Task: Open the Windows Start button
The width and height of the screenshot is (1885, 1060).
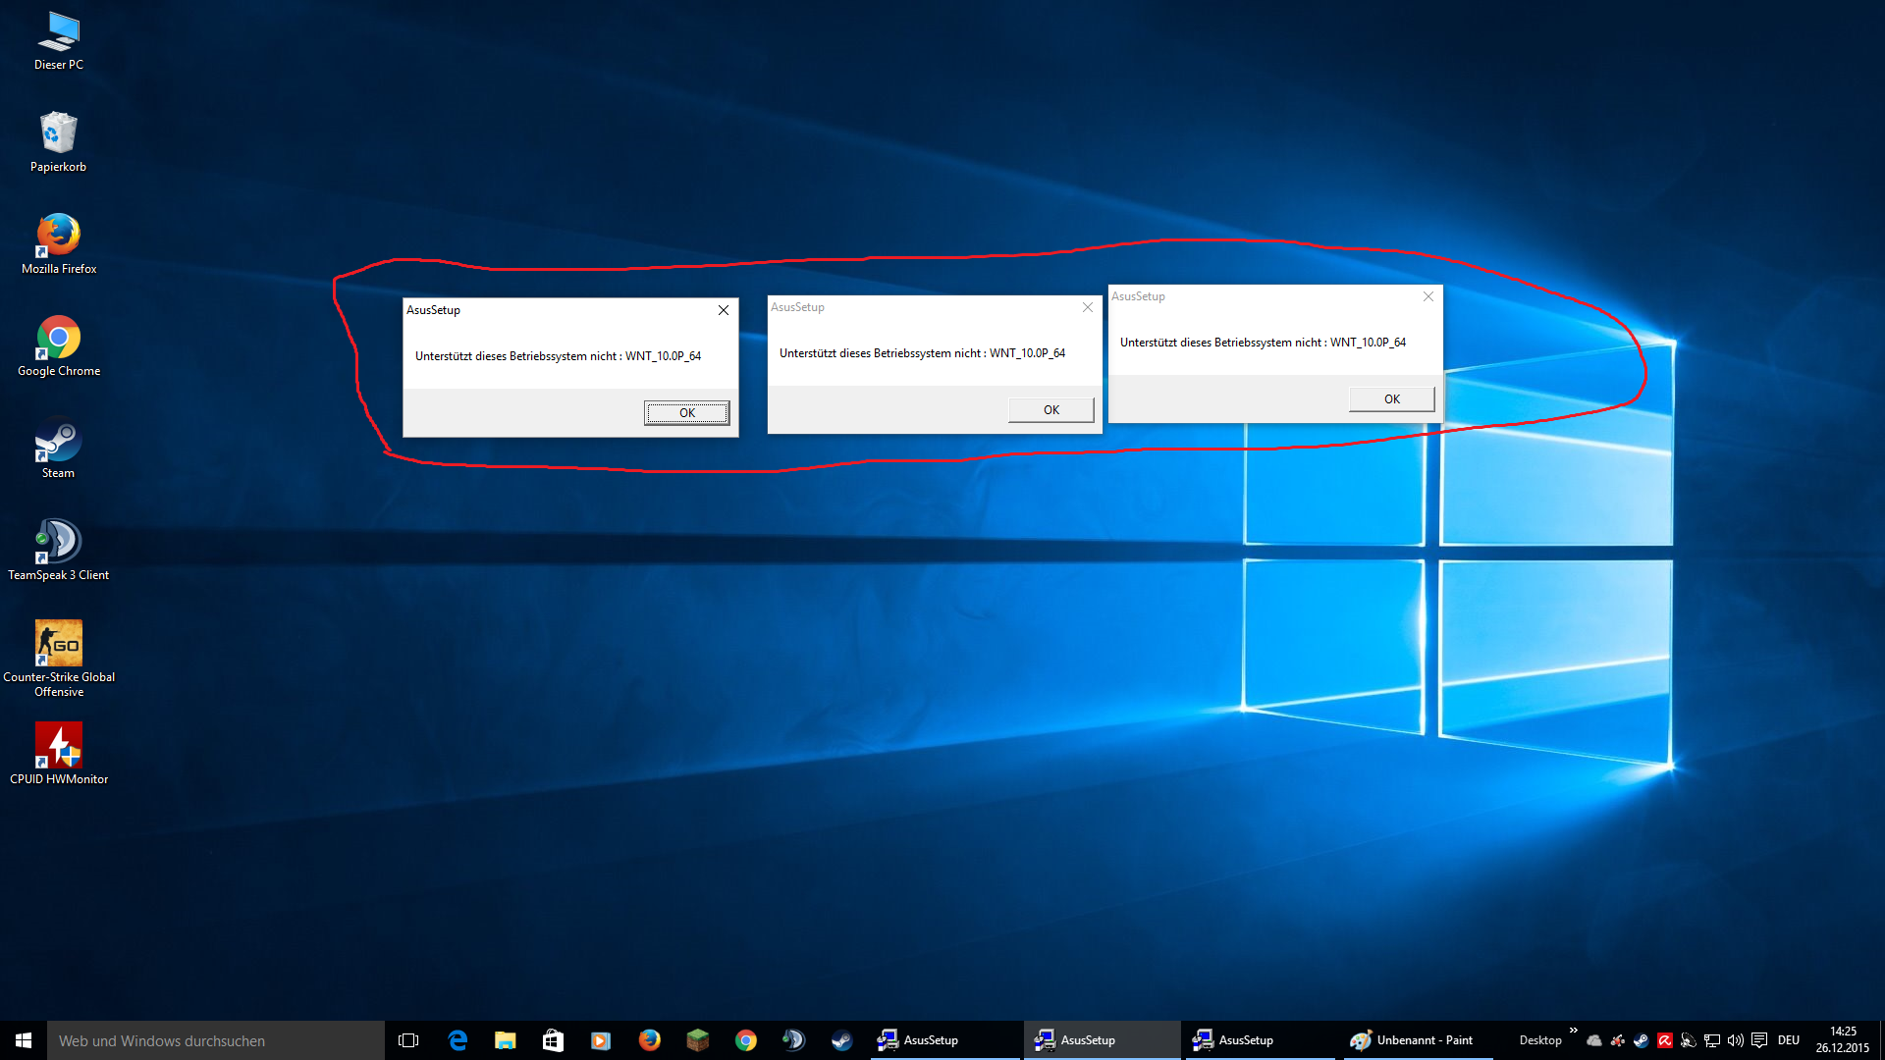Action: click(x=24, y=1040)
